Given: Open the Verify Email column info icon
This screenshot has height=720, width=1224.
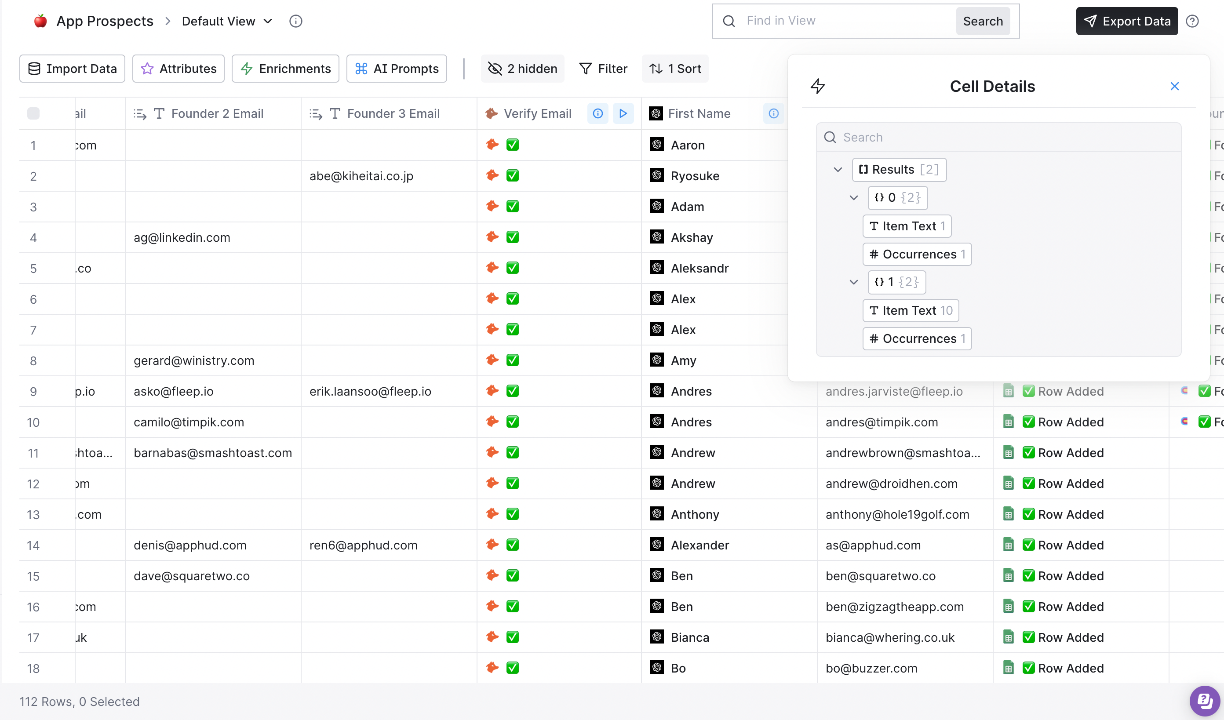Looking at the screenshot, I should pyautogui.click(x=598, y=113).
